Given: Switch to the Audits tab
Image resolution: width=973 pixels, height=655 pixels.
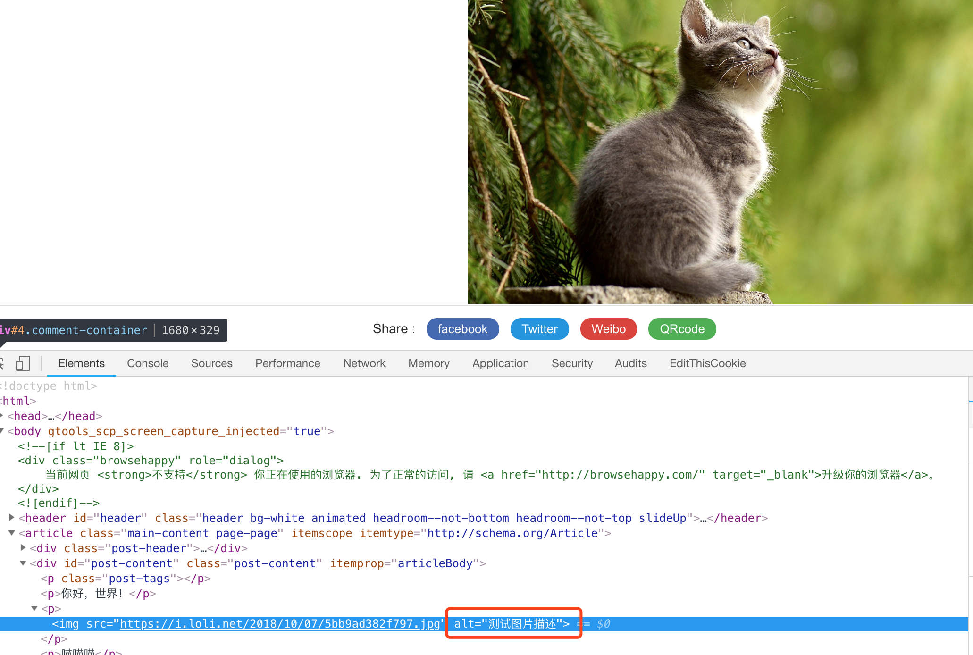Looking at the screenshot, I should click(x=630, y=363).
